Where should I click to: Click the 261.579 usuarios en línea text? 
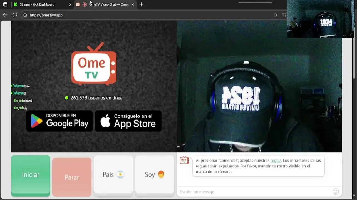click(96, 98)
